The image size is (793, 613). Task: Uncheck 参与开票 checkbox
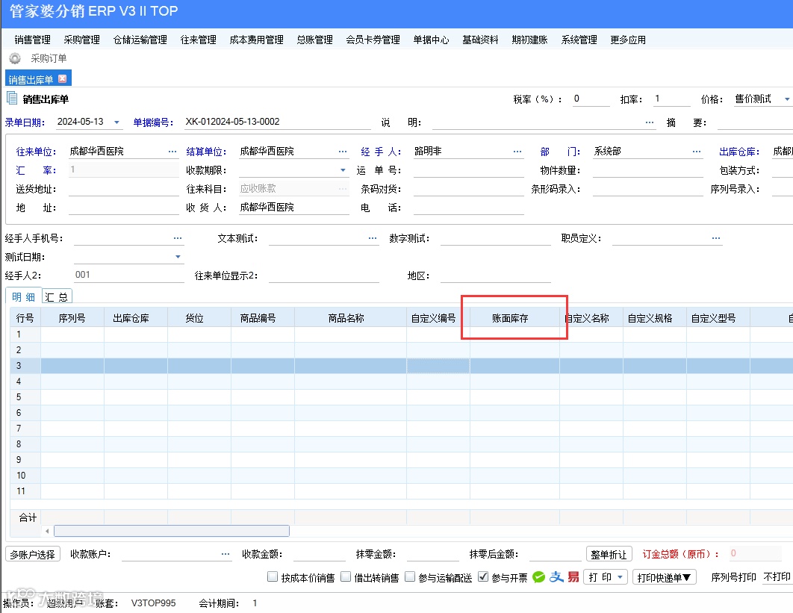[483, 576]
